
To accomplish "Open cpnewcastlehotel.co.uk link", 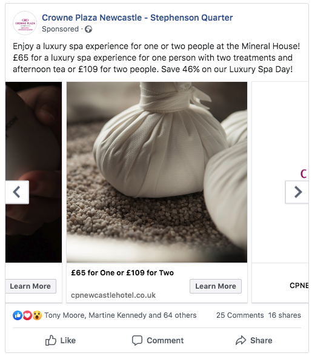I will pos(113,295).
